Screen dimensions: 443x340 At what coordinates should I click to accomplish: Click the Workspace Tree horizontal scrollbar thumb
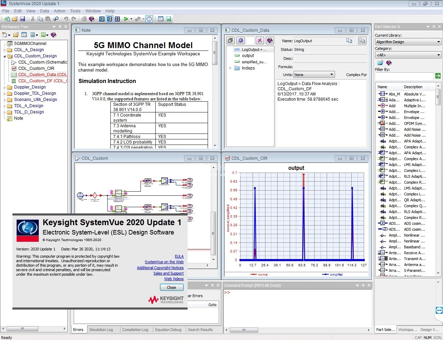click(x=22, y=329)
